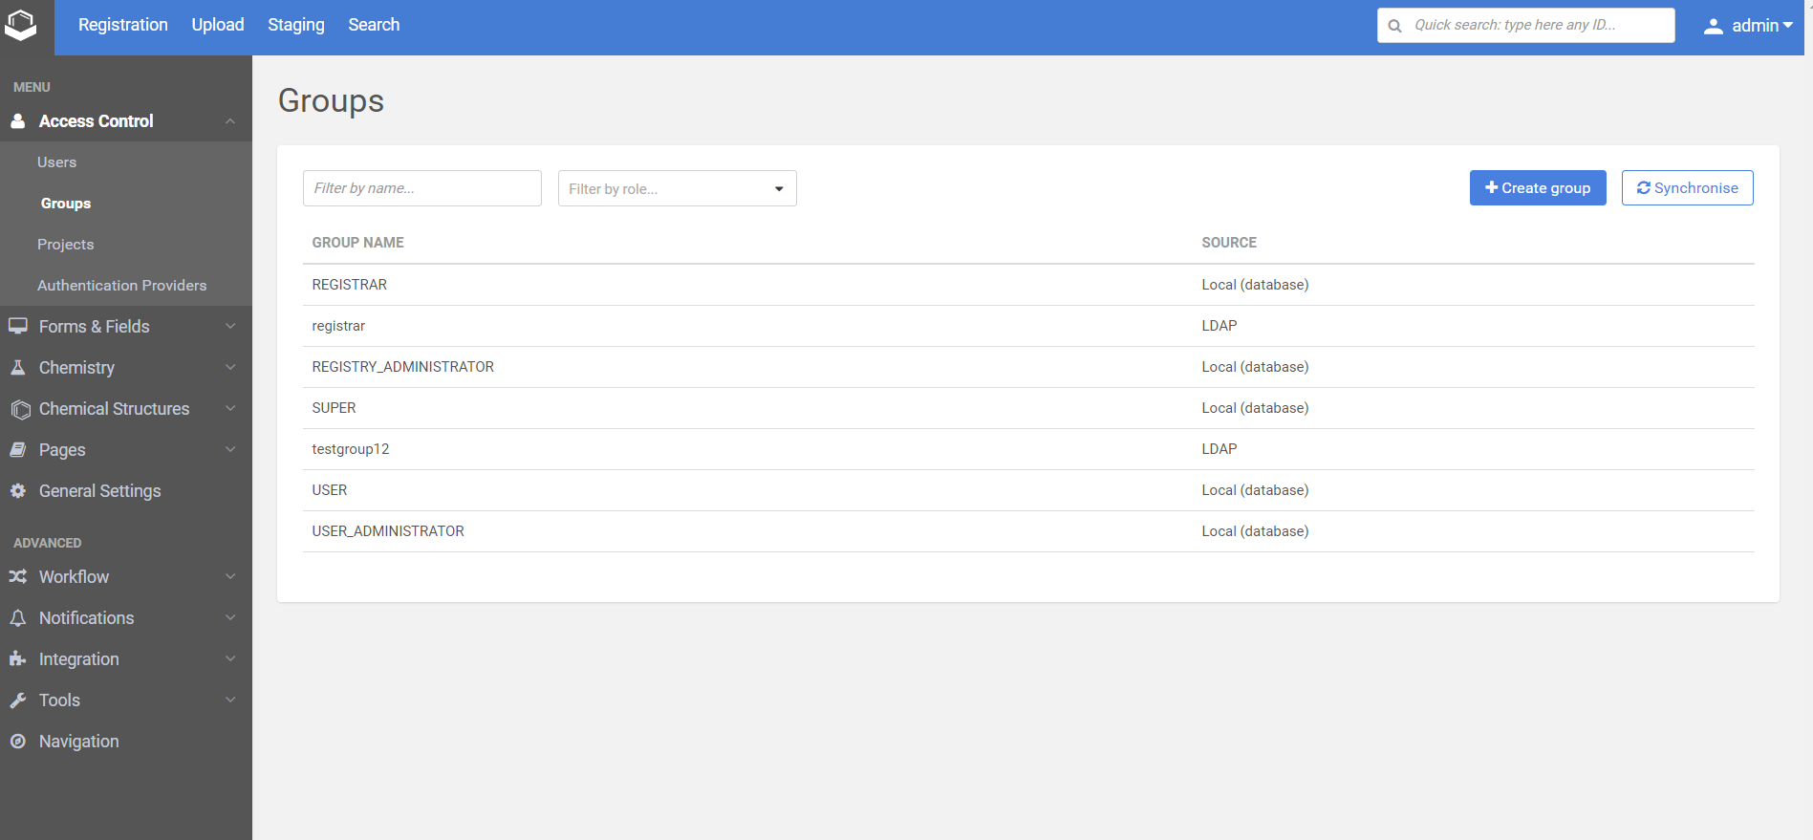Click the application logo icon

[20, 25]
